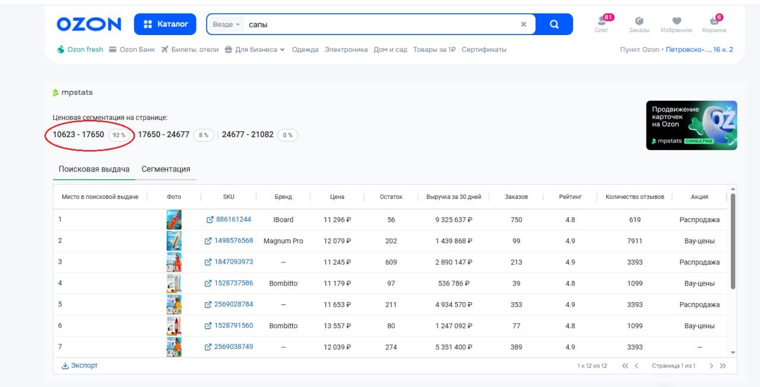Image resolution: width=760 pixels, height=387 pixels.
Task: Expand the Везде search scope dropdown
Action: click(226, 24)
